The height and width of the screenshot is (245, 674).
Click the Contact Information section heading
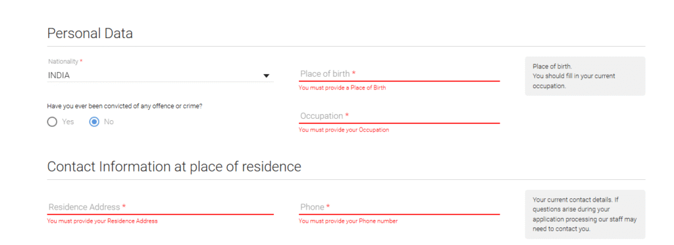[174, 166]
